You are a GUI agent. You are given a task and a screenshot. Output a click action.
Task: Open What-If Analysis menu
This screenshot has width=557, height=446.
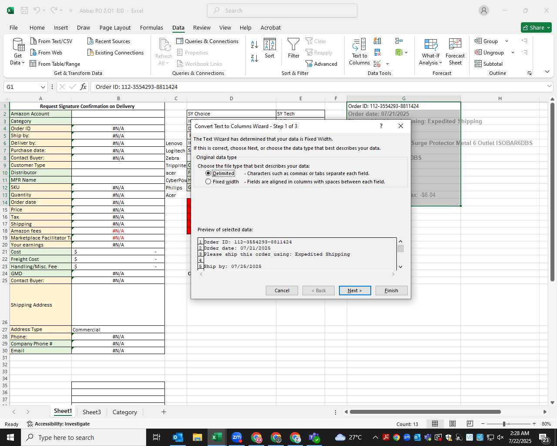(430, 52)
